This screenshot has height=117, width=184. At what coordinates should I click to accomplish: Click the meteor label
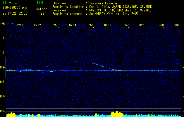[42, 9]
